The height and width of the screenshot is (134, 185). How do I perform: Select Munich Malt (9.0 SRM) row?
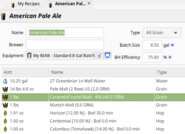93,105
